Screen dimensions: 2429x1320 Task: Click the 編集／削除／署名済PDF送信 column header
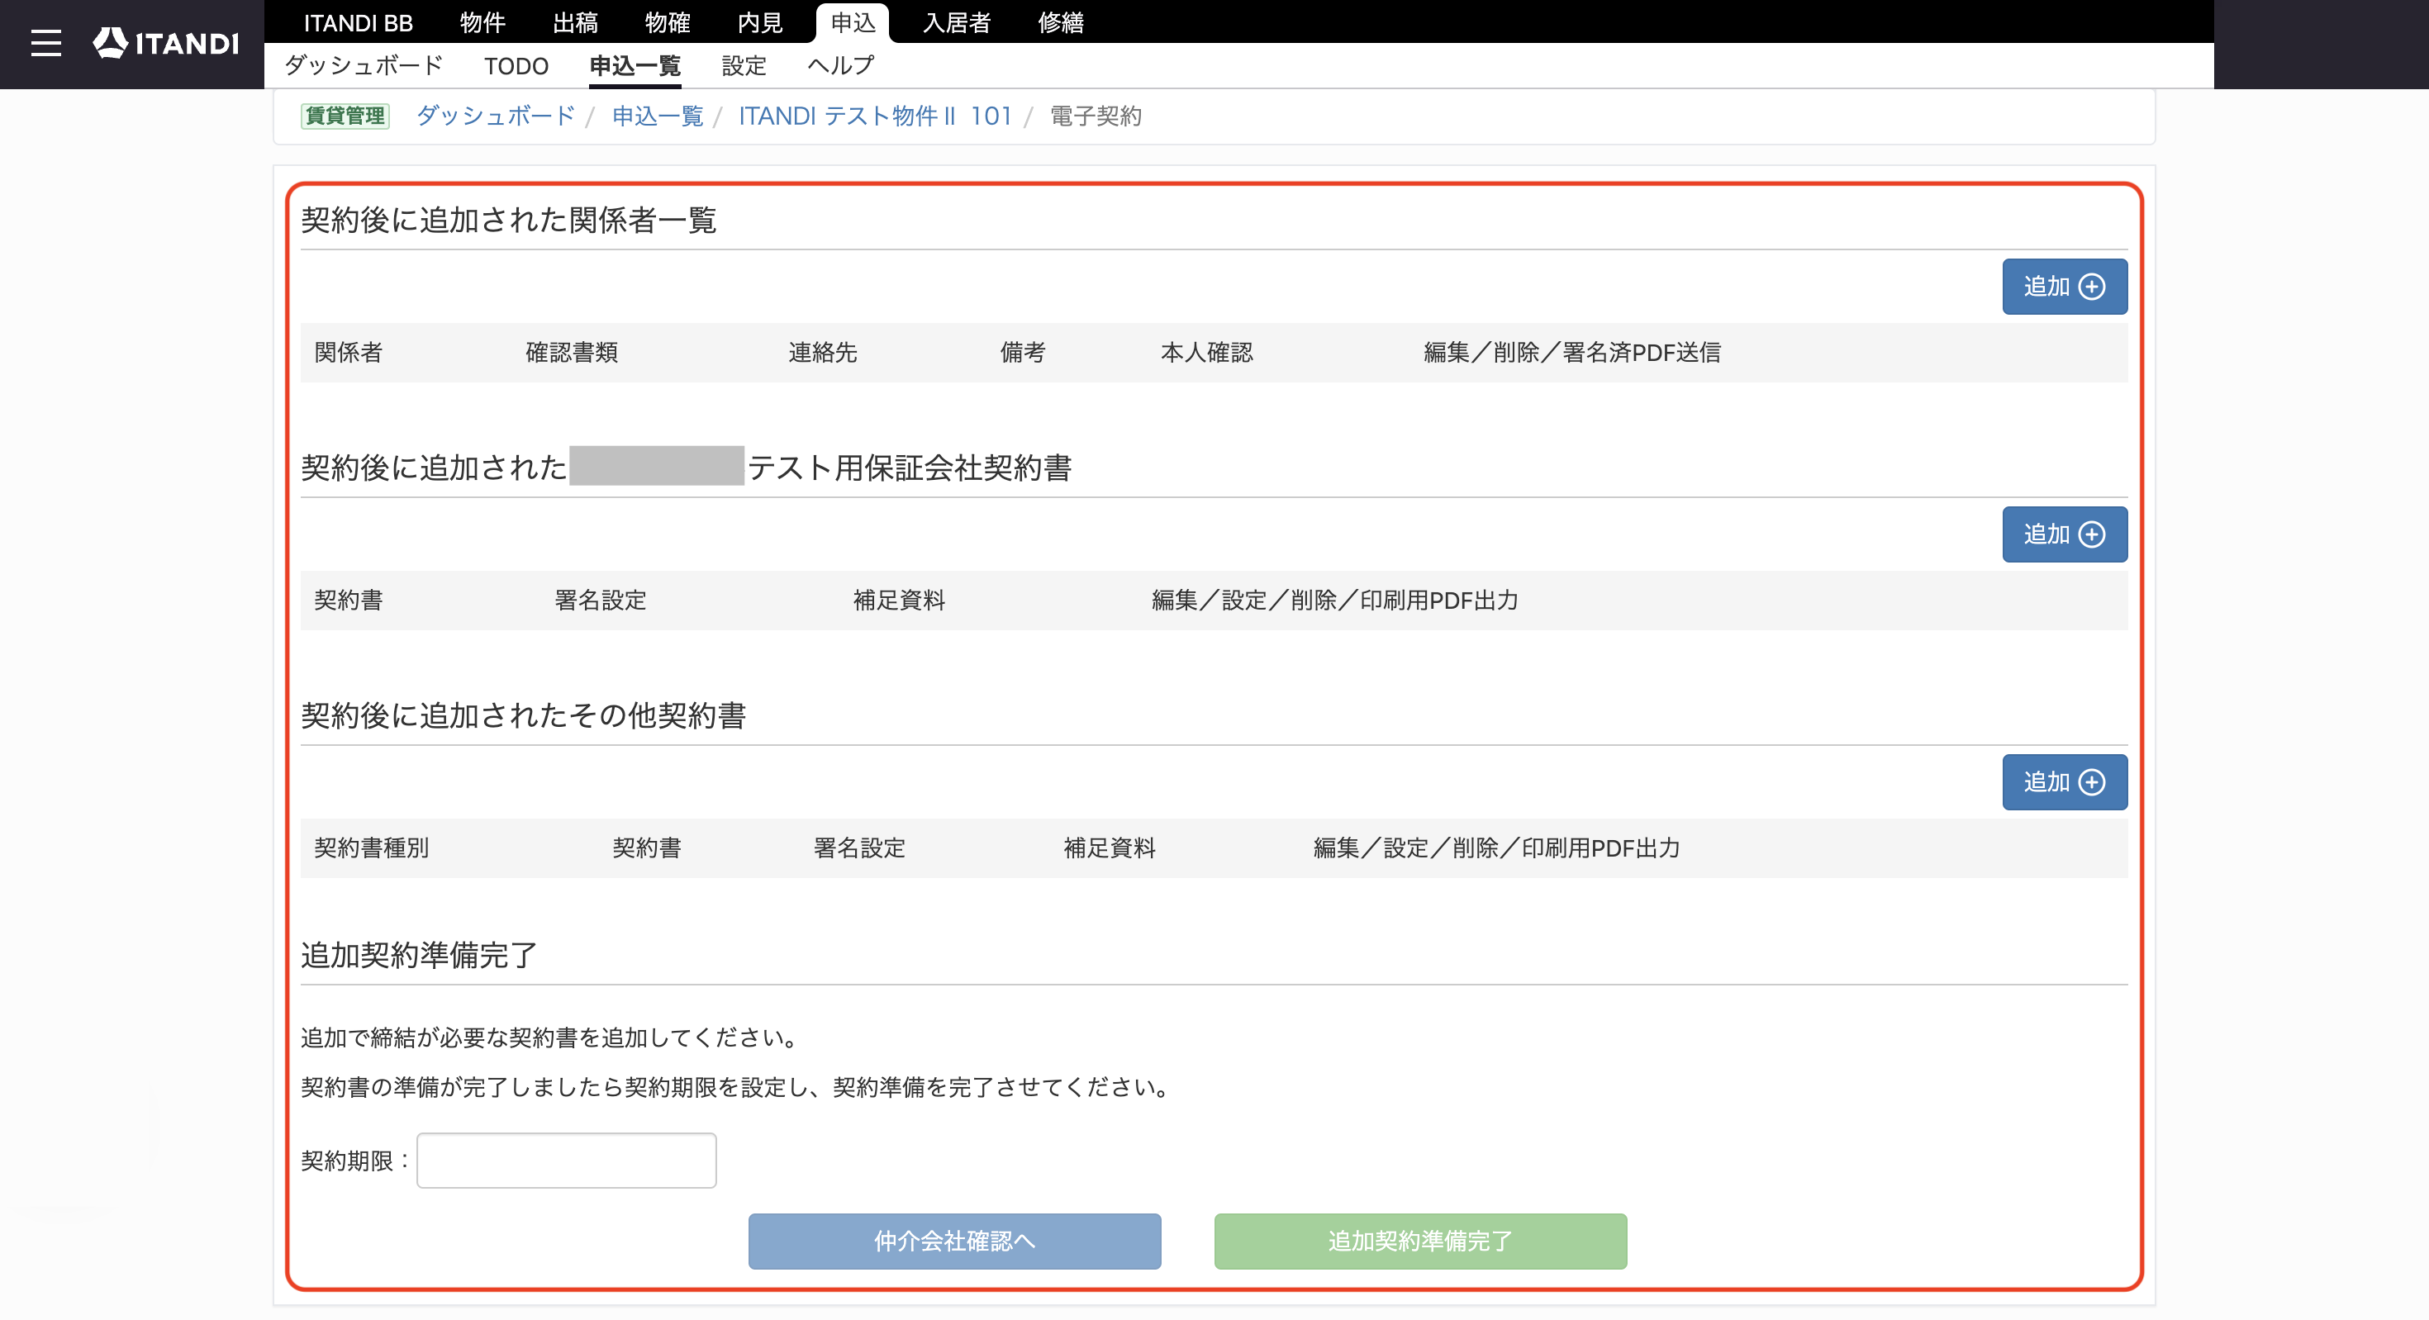1572,353
